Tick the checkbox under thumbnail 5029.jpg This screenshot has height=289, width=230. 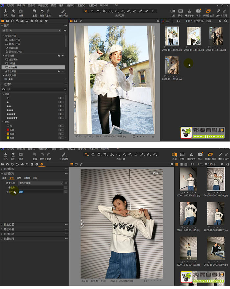coord(165,47)
